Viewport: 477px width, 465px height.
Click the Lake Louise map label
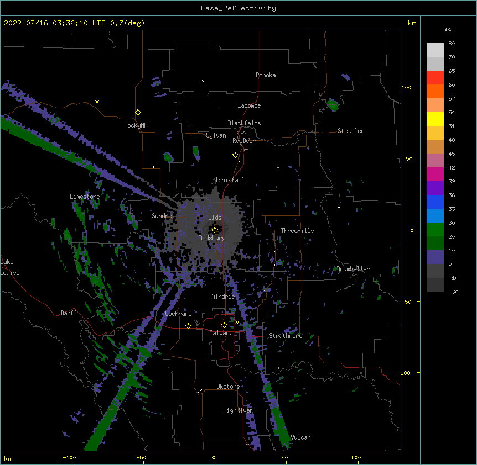[x=10, y=267]
